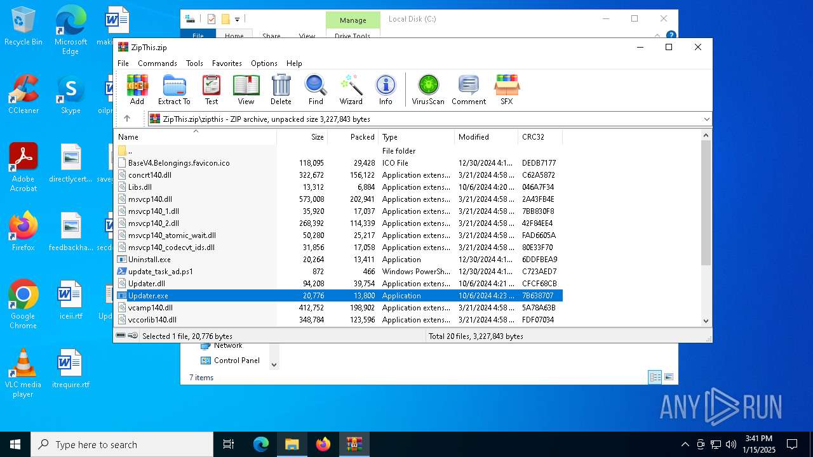This screenshot has width=813, height=457.
Task: Switch to the Manage tab in Explorer
Action: click(353, 20)
